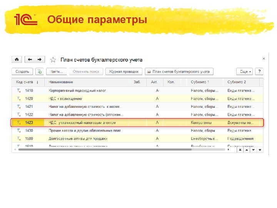Image resolution: width=277 pixels, height=208 pixels.
Task: Select code cell 1420
Action: point(29,99)
